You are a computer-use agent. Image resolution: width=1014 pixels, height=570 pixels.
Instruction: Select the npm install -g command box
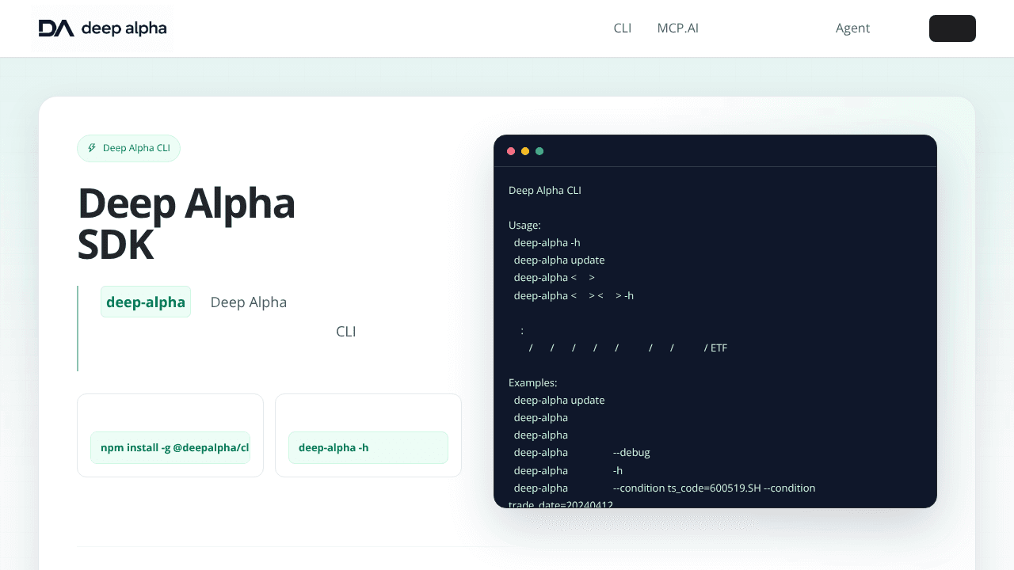170,447
